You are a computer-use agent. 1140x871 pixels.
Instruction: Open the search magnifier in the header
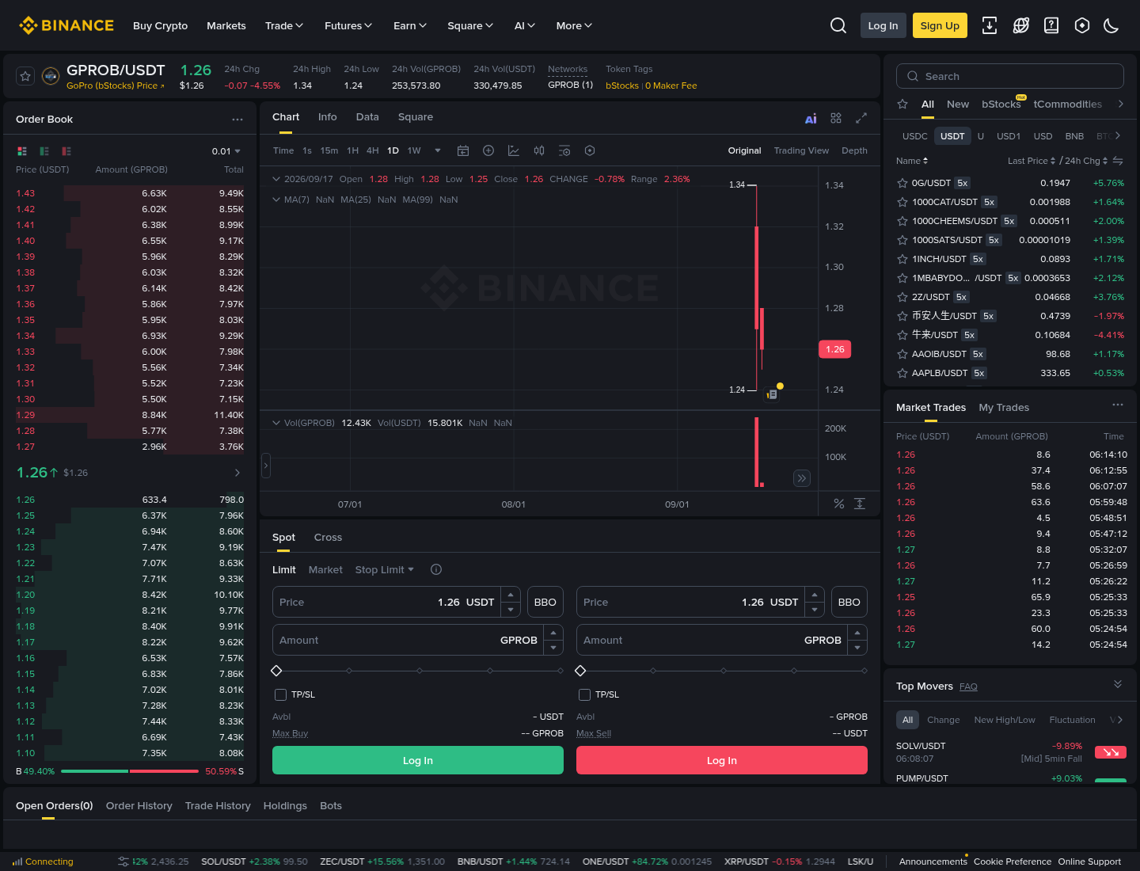(838, 25)
